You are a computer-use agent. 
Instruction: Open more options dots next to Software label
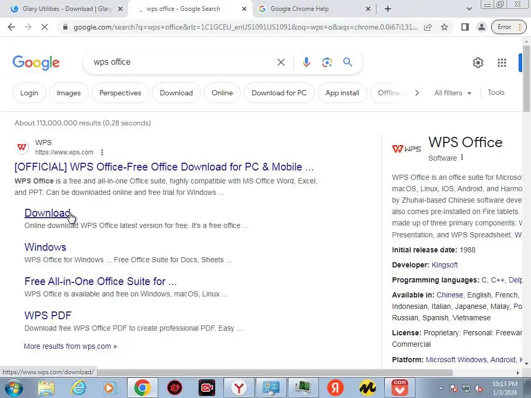[x=462, y=158]
